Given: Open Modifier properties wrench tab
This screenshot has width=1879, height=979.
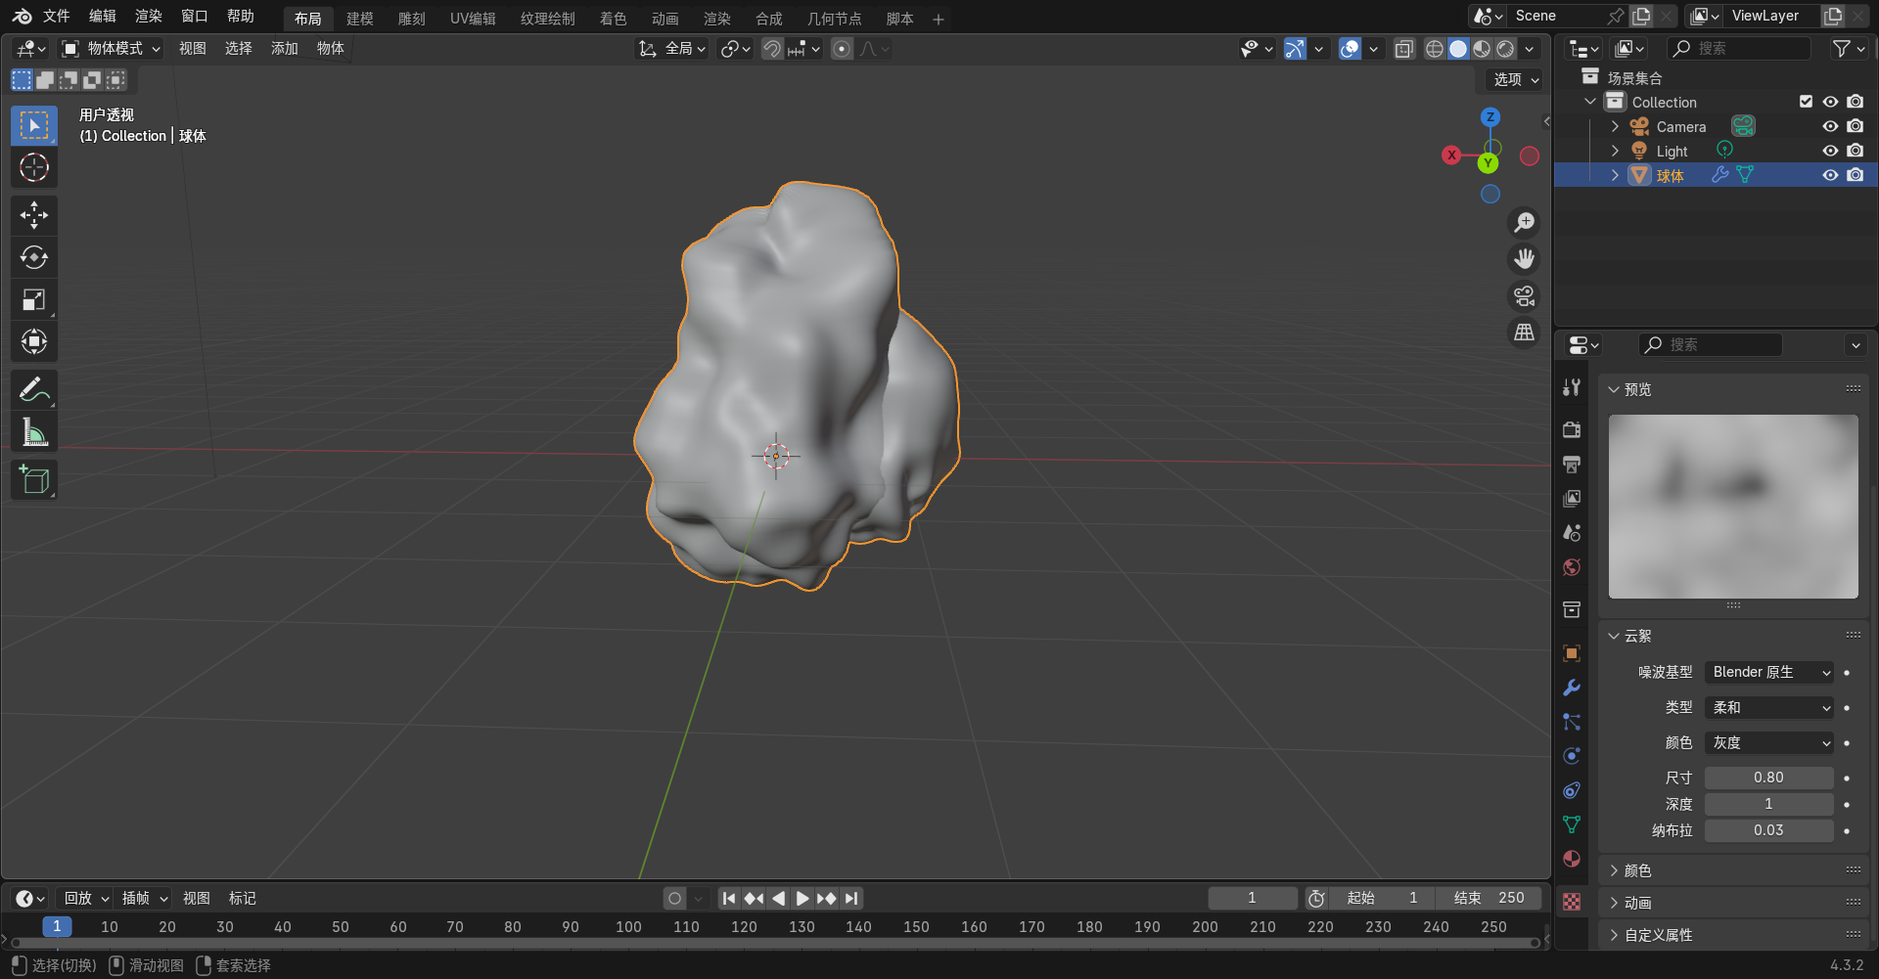Looking at the screenshot, I should click(x=1572, y=688).
